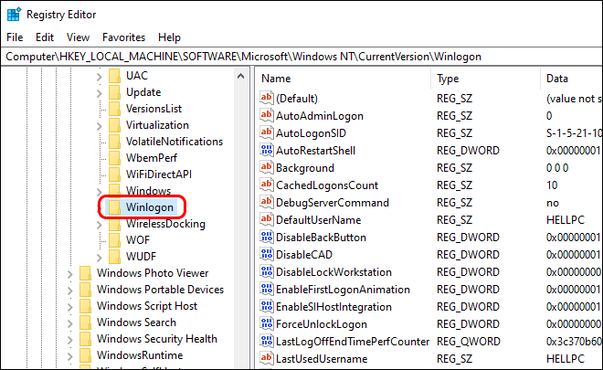The height and width of the screenshot is (370, 603).
Task: Expand the Windows key in tree
Action: pos(100,191)
